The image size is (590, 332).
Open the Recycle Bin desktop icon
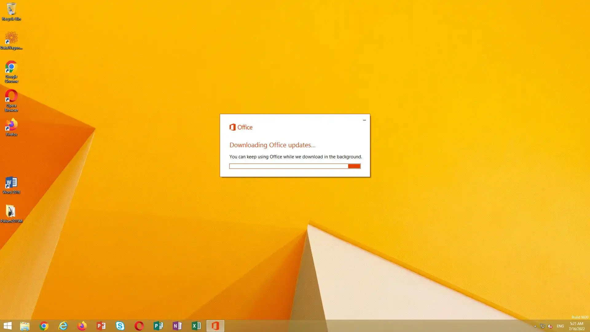11,12
